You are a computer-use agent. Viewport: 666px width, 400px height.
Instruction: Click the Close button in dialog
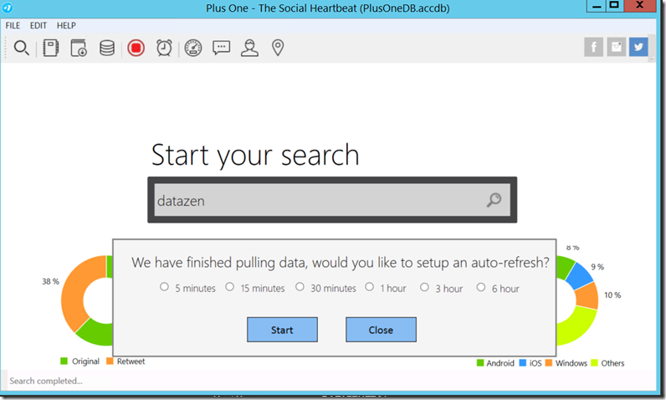point(381,330)
